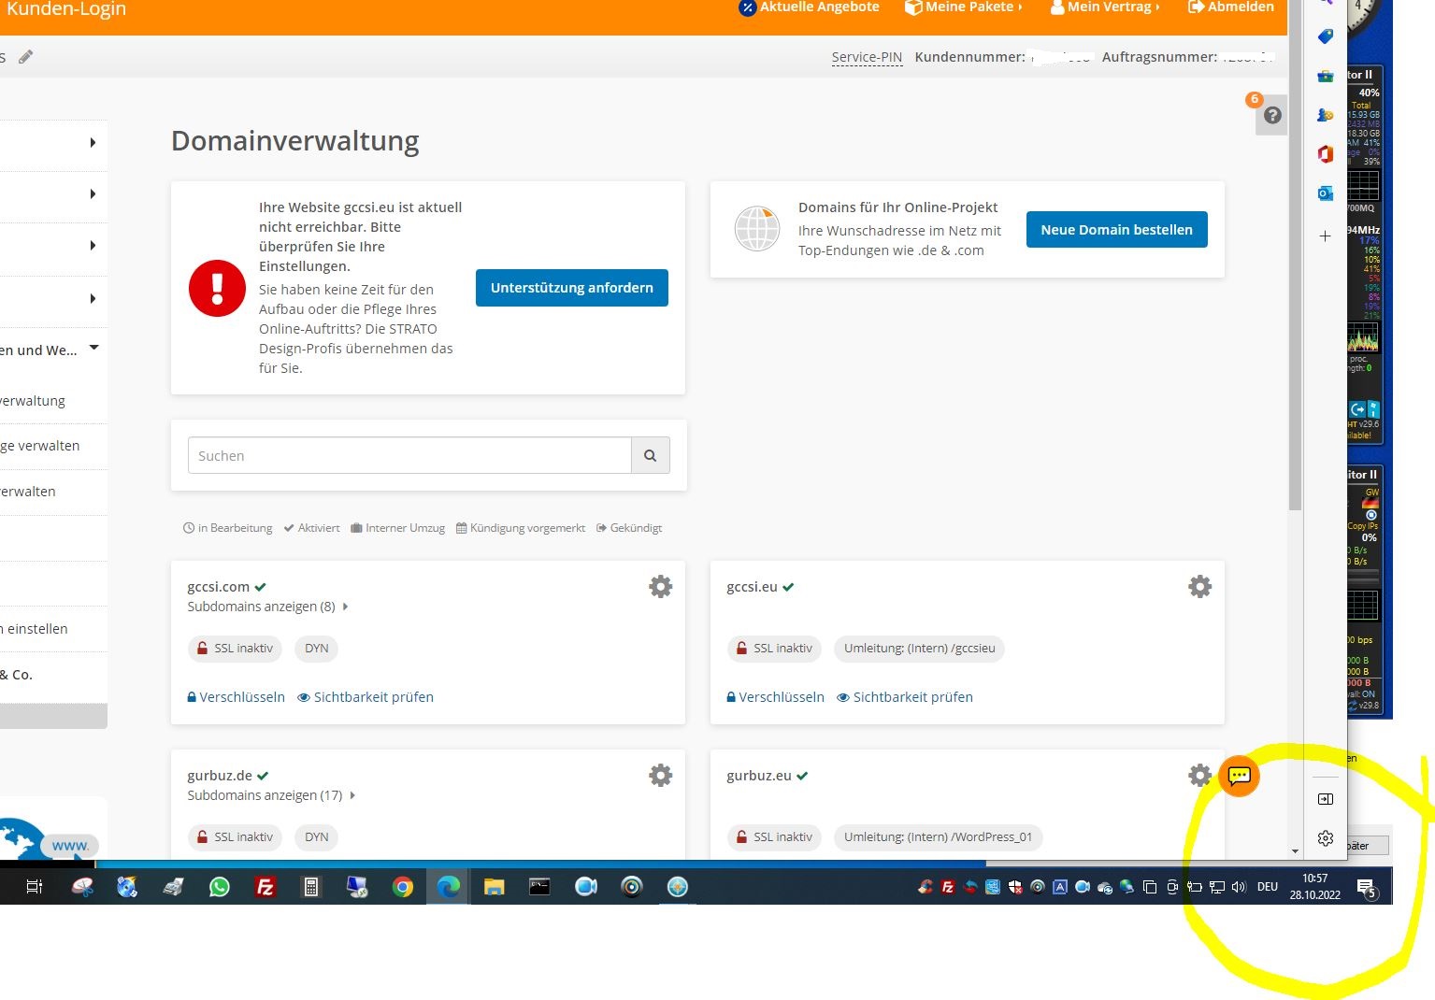Click scroll-down arrow of page scrollbar
This screenshot has height=1000, width=1435.
coord(1295,851)
